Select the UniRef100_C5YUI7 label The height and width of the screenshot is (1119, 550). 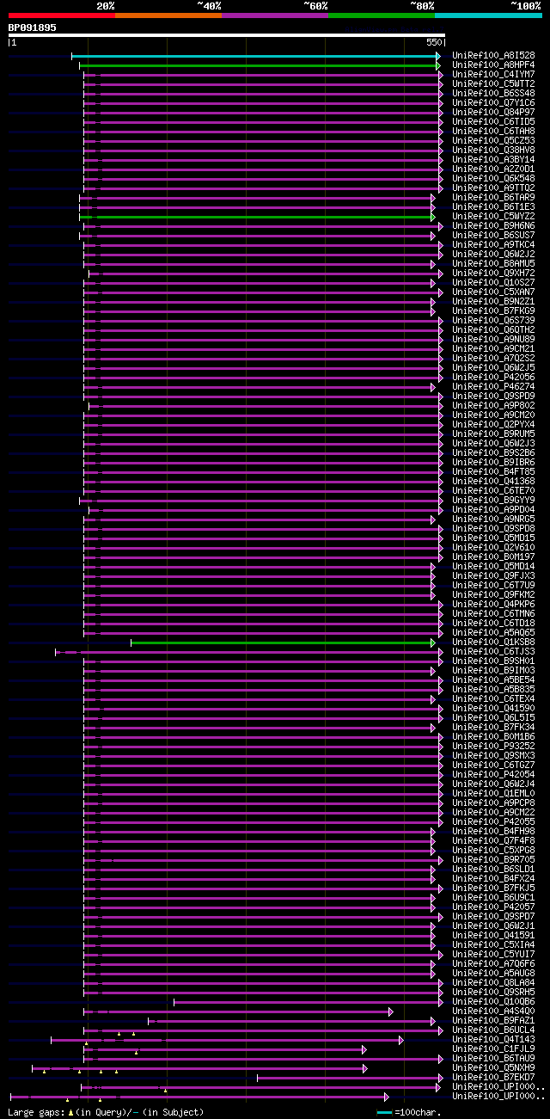493,955
